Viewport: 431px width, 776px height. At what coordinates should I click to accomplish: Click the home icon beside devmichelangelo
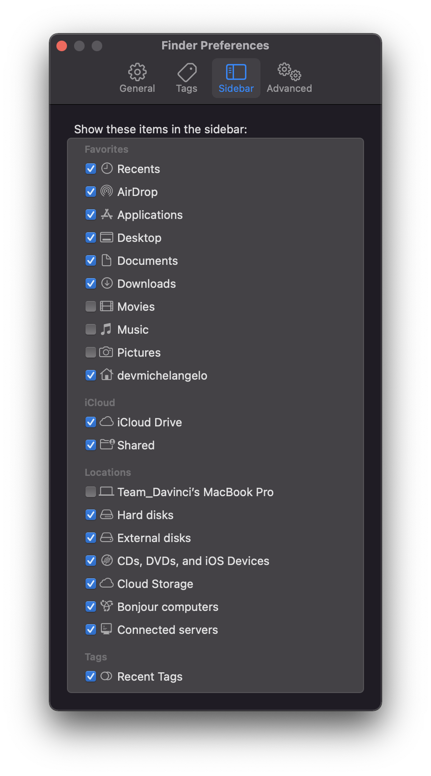click(107, 375)
